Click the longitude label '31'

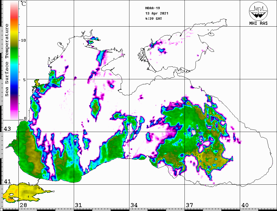[79, 205]
